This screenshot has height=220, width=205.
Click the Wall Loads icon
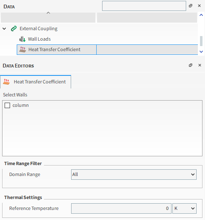pyautogui.click(x=22, y=39)
